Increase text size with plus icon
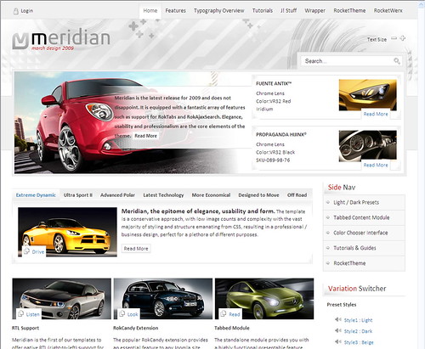 pyautogui.click(x=402, y=38)
